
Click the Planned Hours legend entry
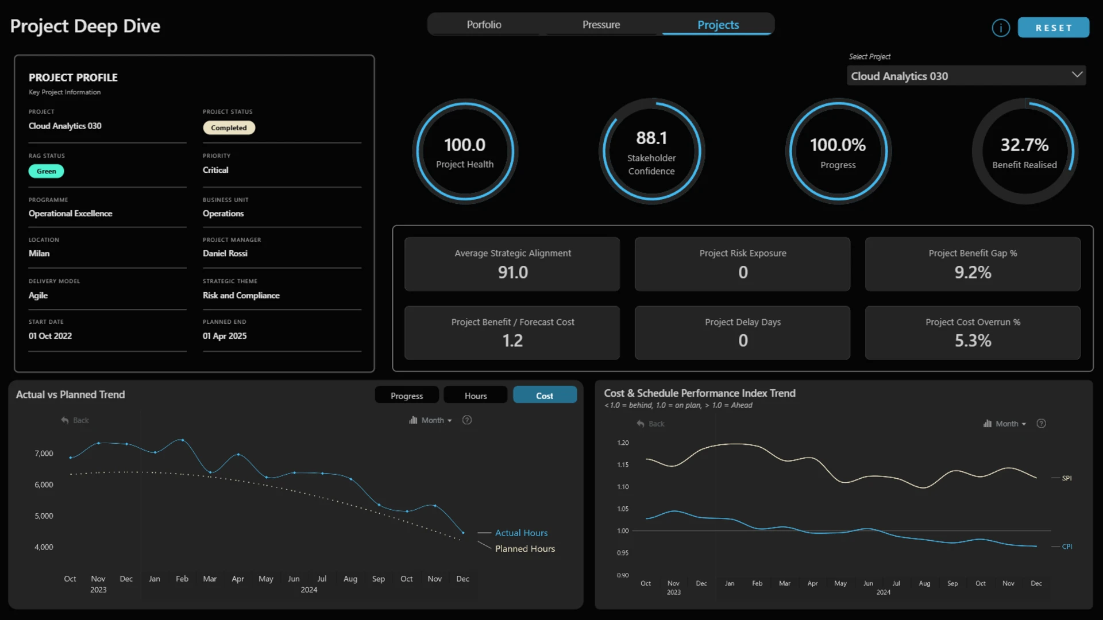[524, 549]
